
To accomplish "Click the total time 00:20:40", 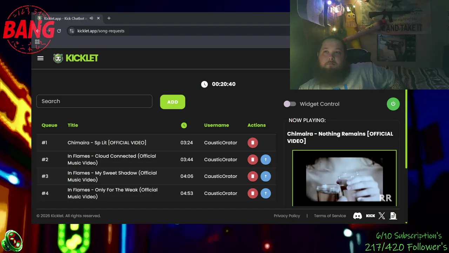I will [224, 84].
